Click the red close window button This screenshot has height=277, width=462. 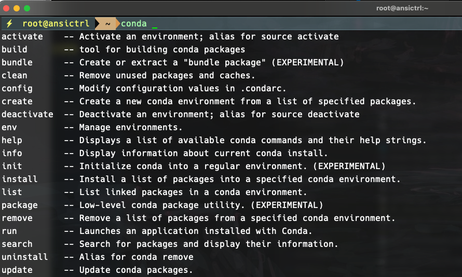tap(6, 8)
